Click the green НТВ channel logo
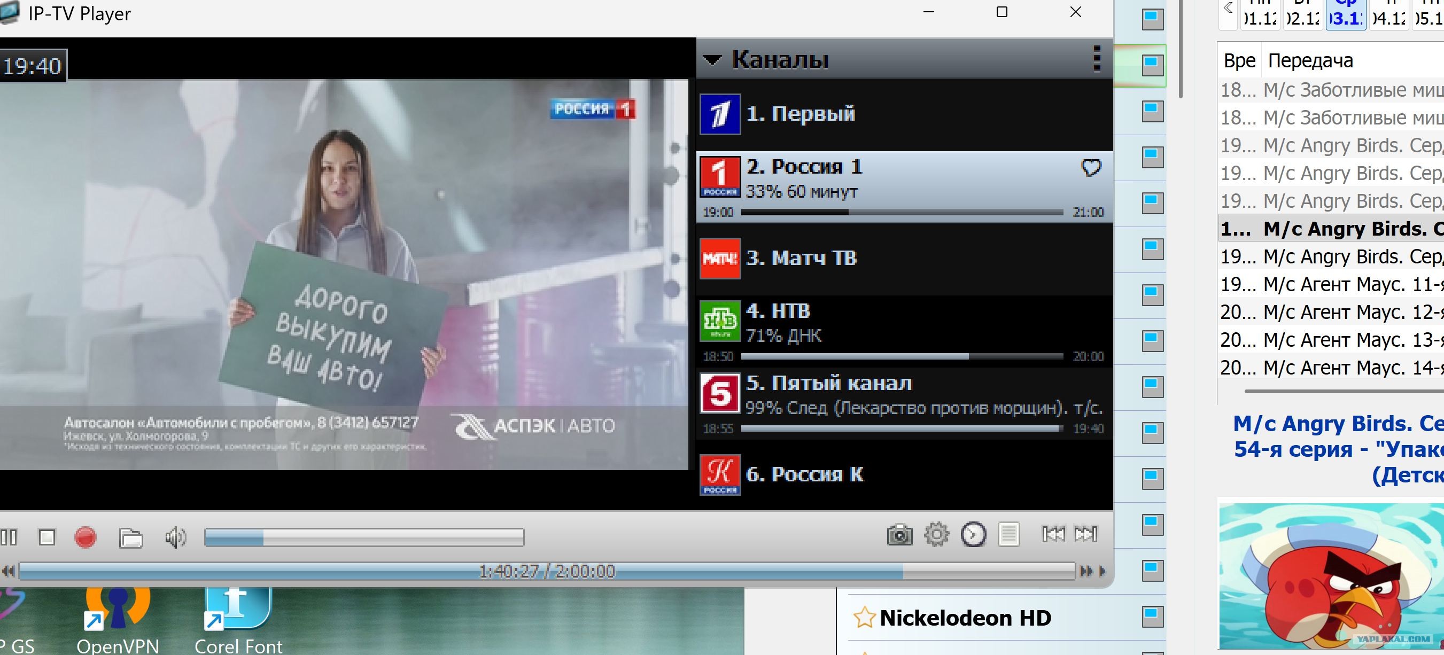The height and width of the screenshot is (655, 1444). [720, 321]
